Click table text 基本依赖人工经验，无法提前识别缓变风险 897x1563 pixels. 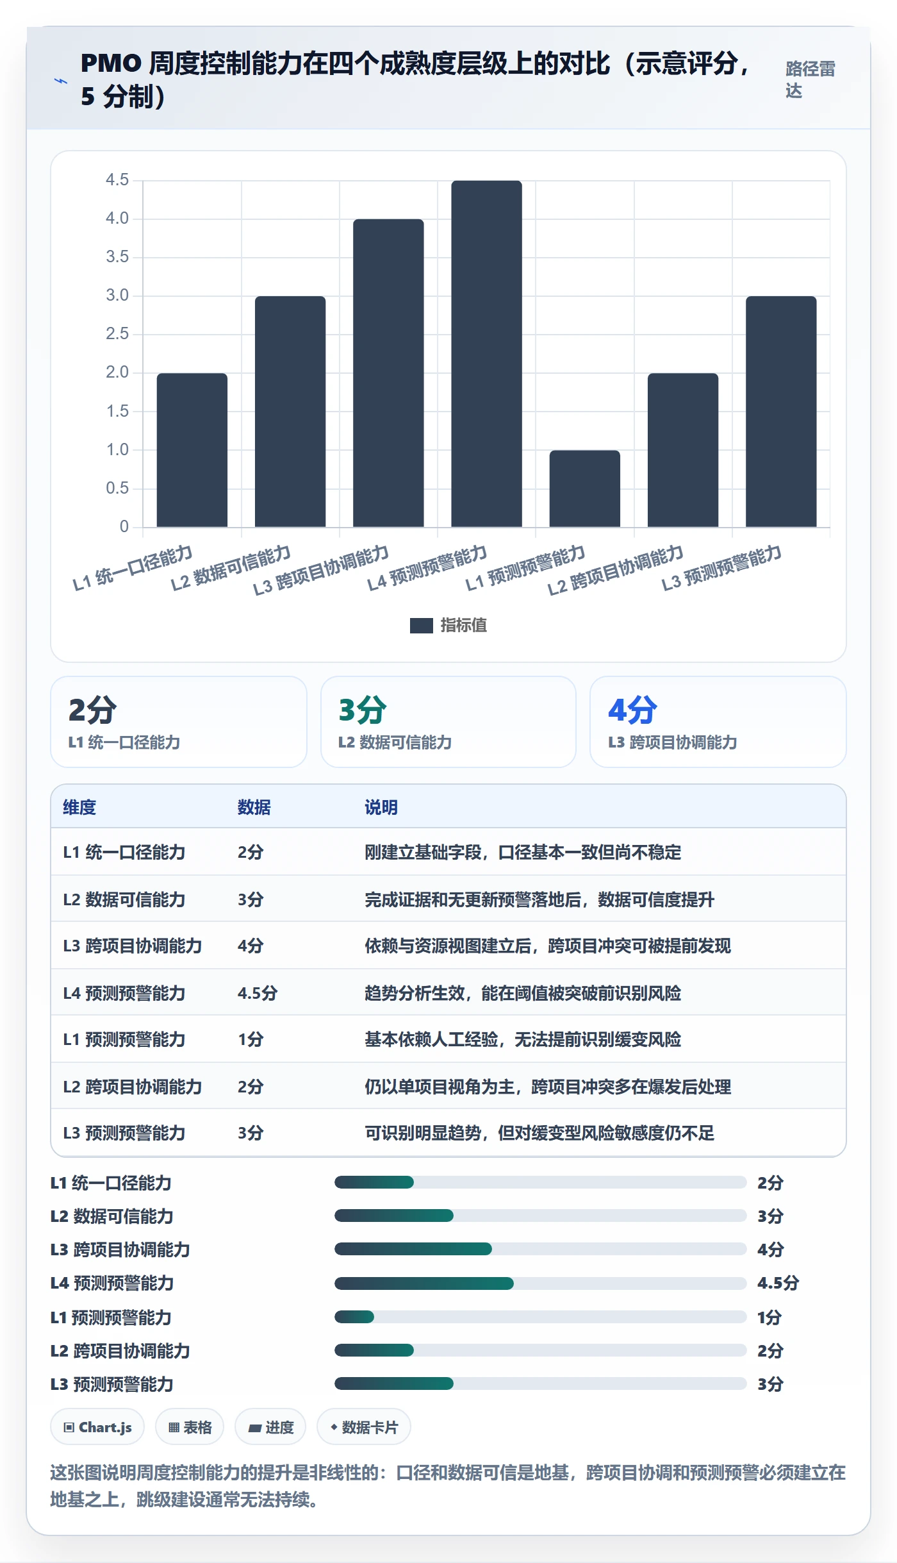pyautogui.click(x=523, y=1039)
